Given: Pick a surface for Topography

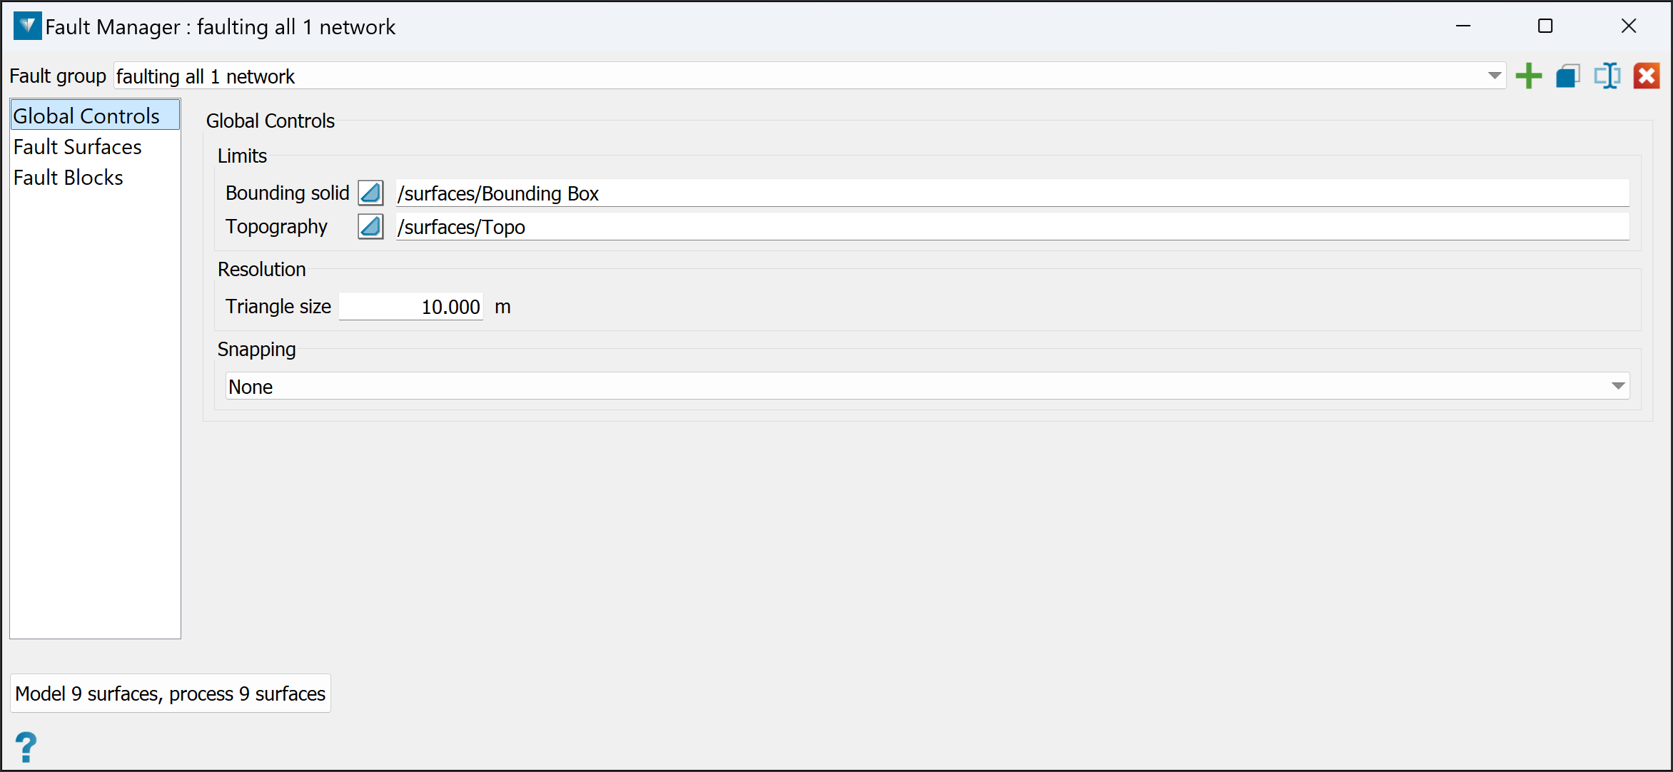Looking at the screenshot, I should point(370,227).
